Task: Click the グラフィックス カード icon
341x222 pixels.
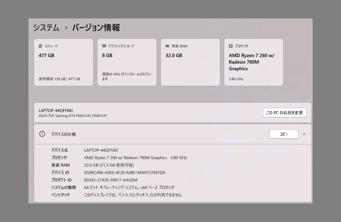Action: pyautogui.click(x=104, y=46)
